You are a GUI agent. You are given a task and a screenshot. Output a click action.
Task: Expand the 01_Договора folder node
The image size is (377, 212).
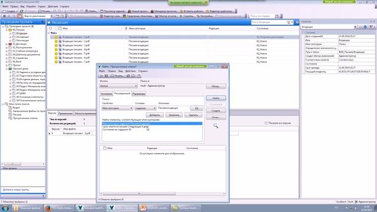pos(6,44)
